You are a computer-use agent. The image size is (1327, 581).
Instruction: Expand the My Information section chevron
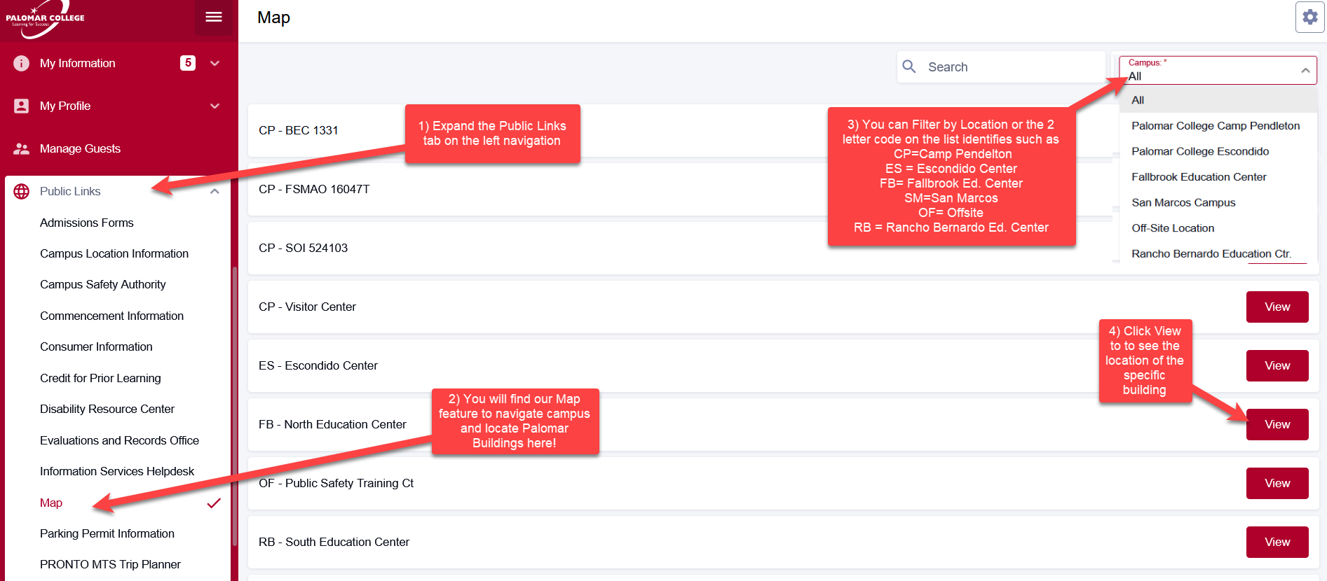click(x=215, y=64)
